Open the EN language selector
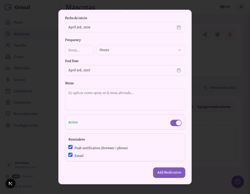250x194 pixels. (x=225, y=7)
